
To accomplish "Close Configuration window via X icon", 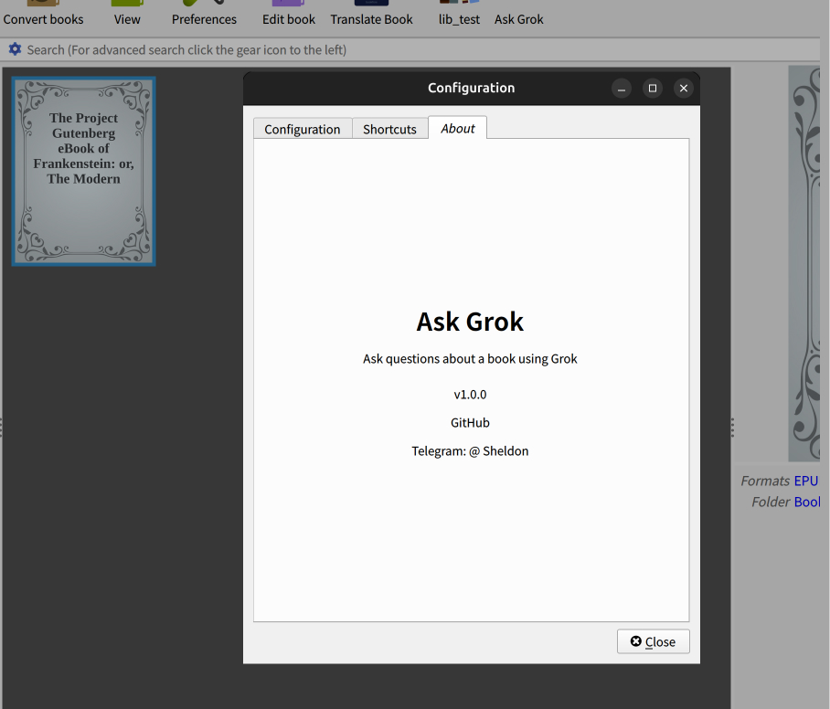I will pyautogui.click(x=684, y=89).
